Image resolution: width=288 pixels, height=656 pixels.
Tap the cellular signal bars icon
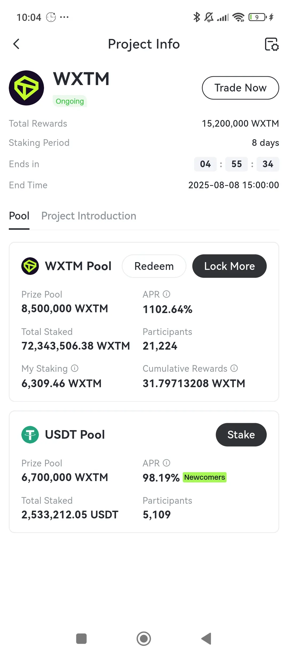pyautogui.click(x=223, y=17)
